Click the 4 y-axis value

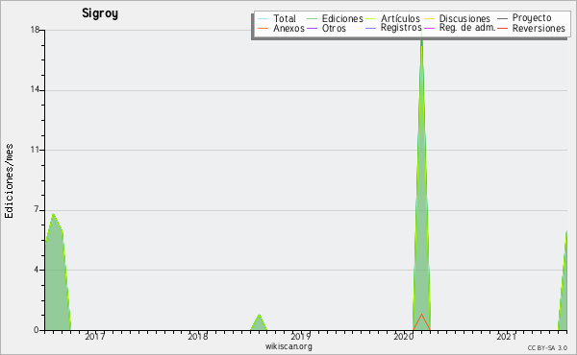37,270
